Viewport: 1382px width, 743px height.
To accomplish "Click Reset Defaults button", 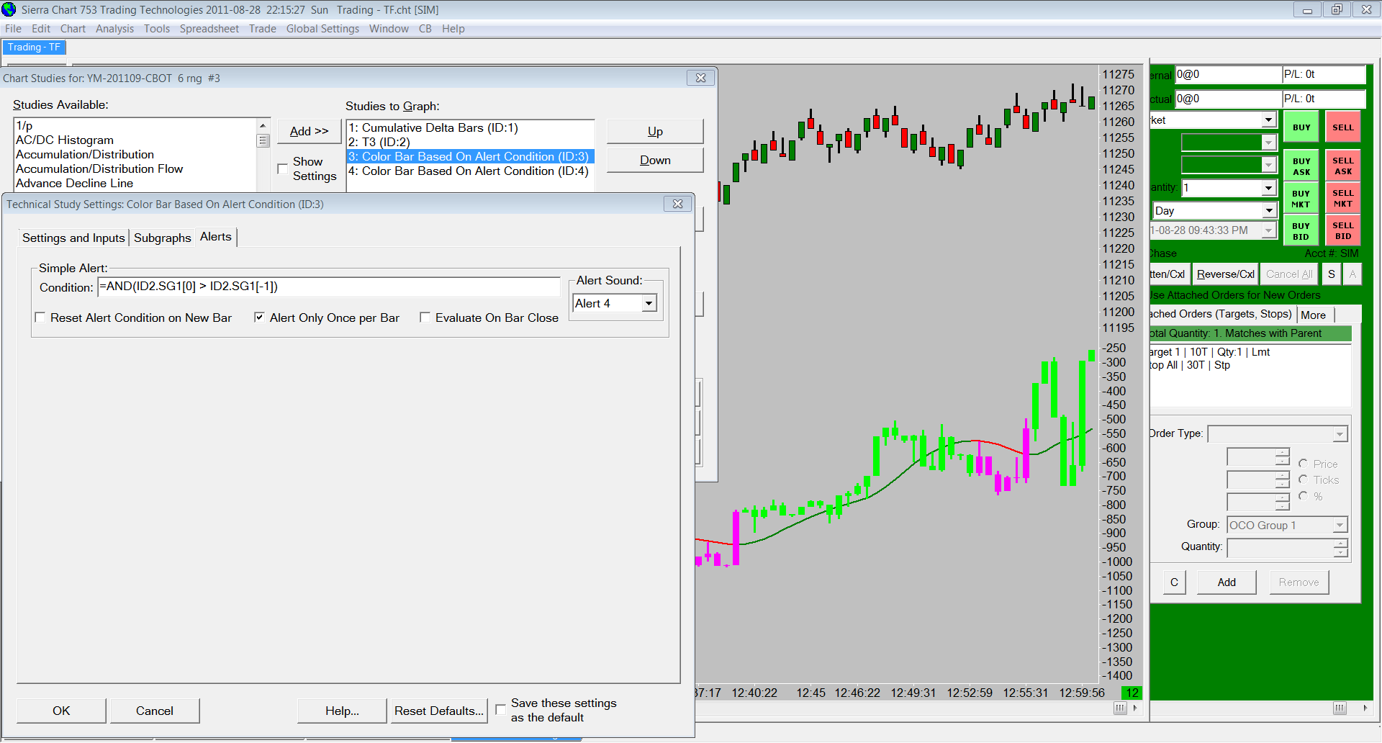I will coord(439,711).
